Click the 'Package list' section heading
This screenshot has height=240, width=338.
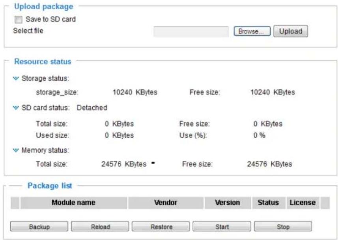[x=50, y=186]
